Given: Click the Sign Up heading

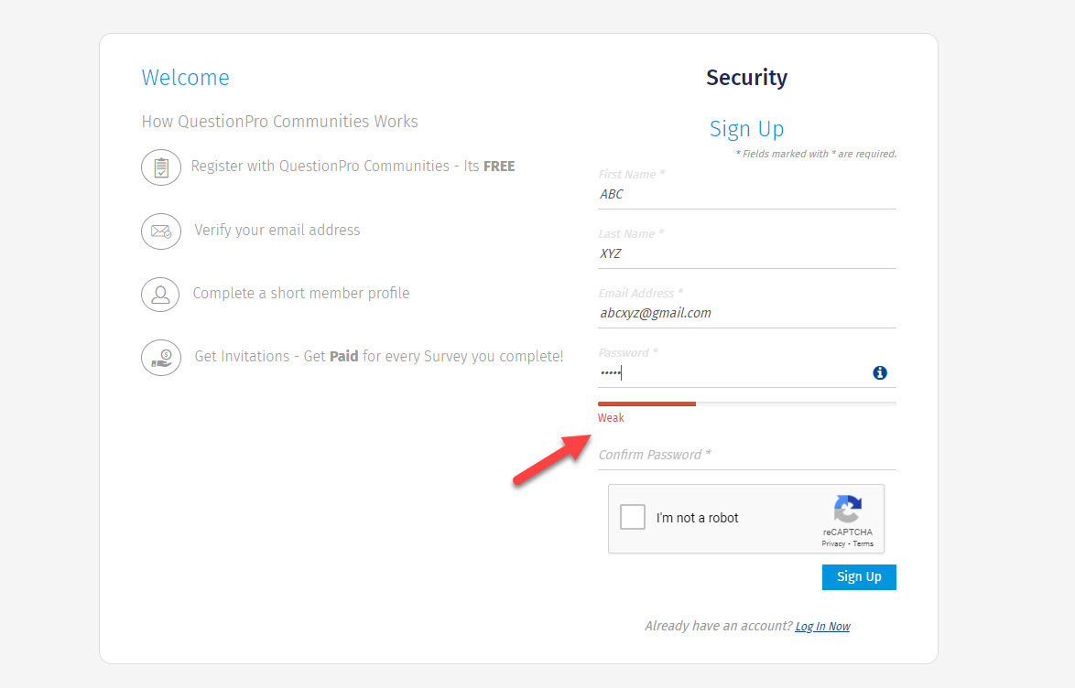Looking at the screenshot, I should coord(746,129).
